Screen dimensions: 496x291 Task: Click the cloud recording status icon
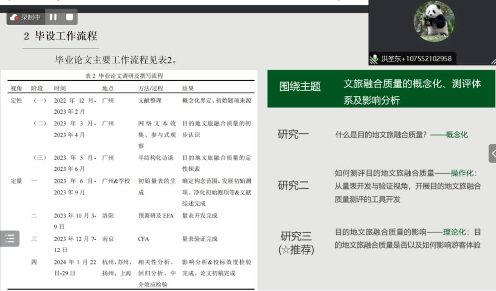coord(14,17)
